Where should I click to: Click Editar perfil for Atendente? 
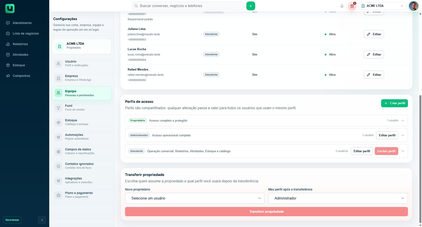(362, 151)
